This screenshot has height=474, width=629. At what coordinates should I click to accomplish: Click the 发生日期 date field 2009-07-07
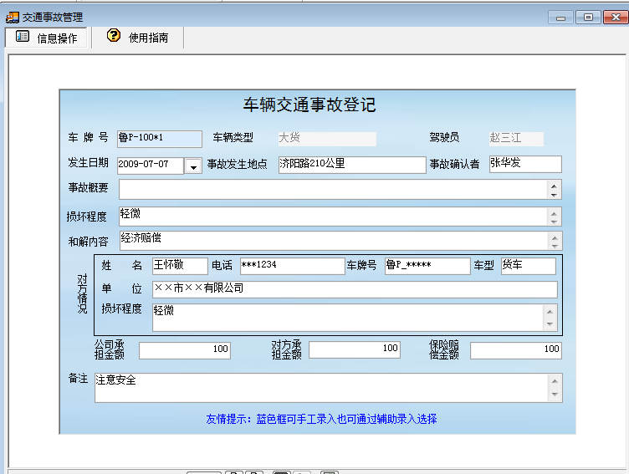[x=151, y=166]
